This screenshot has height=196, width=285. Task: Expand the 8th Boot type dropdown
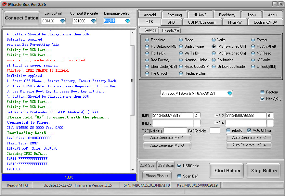pyautogui.click(x=230, y=93)
